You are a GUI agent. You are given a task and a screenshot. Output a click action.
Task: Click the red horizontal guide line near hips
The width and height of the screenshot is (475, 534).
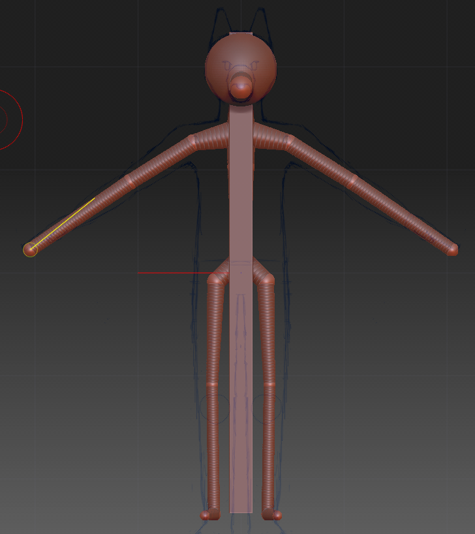170,273
